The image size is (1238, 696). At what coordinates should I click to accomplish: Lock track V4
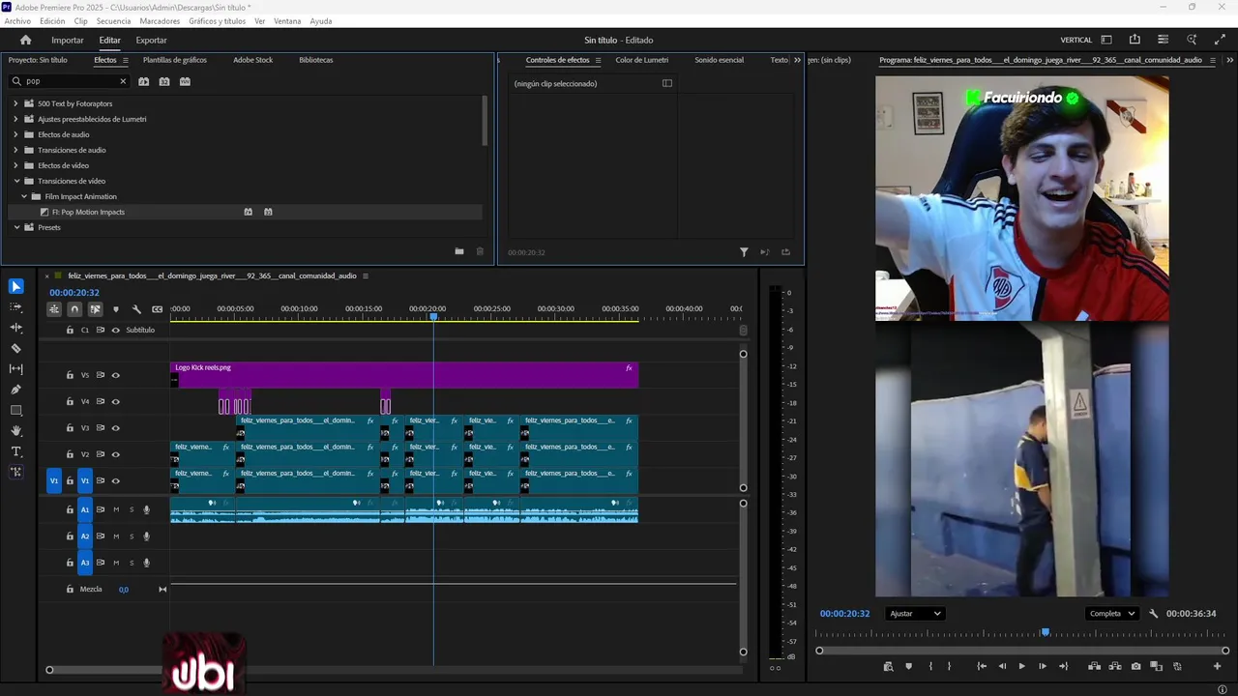70,401
